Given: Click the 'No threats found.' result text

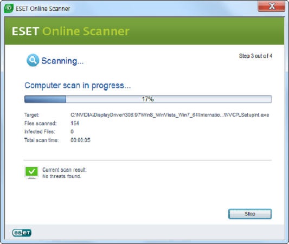Looking at the screenshot, I should pos(62,176).
